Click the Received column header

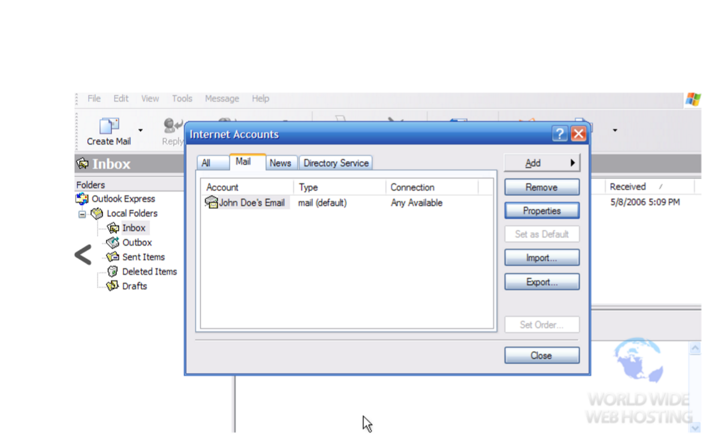[x=649, y=187]
